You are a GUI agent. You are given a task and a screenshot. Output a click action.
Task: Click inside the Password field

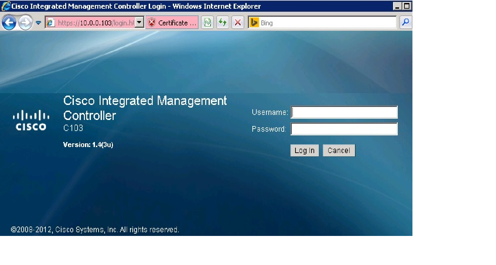[344, 129]
